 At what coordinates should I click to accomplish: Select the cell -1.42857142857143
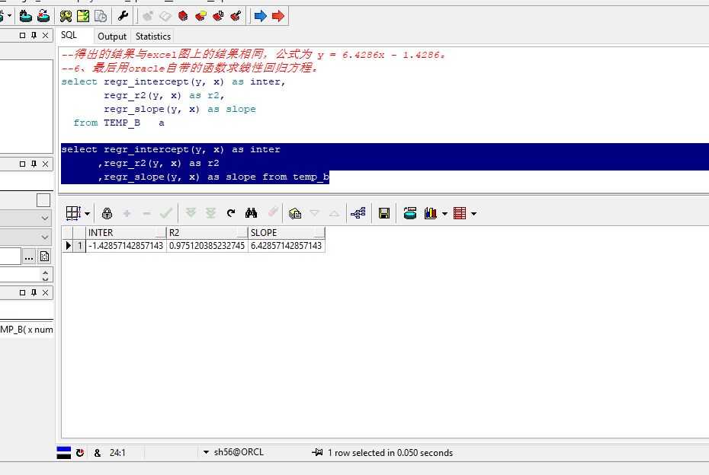[x=126, y=246]
